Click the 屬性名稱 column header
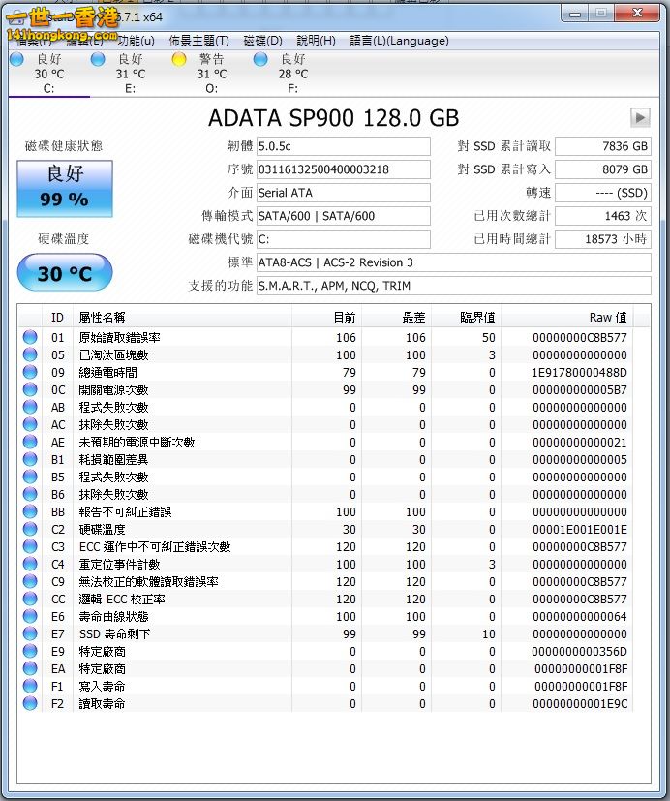The width and height of the screenshot is (670, 801). [x=182, y=318]
